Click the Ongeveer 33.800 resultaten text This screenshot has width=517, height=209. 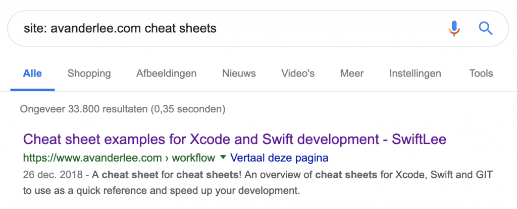[88, 109]
